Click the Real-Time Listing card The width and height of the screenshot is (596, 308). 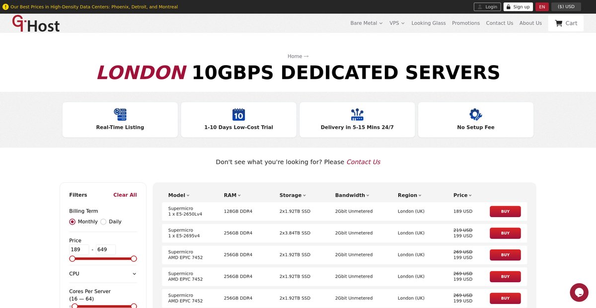tap(120, 120)
